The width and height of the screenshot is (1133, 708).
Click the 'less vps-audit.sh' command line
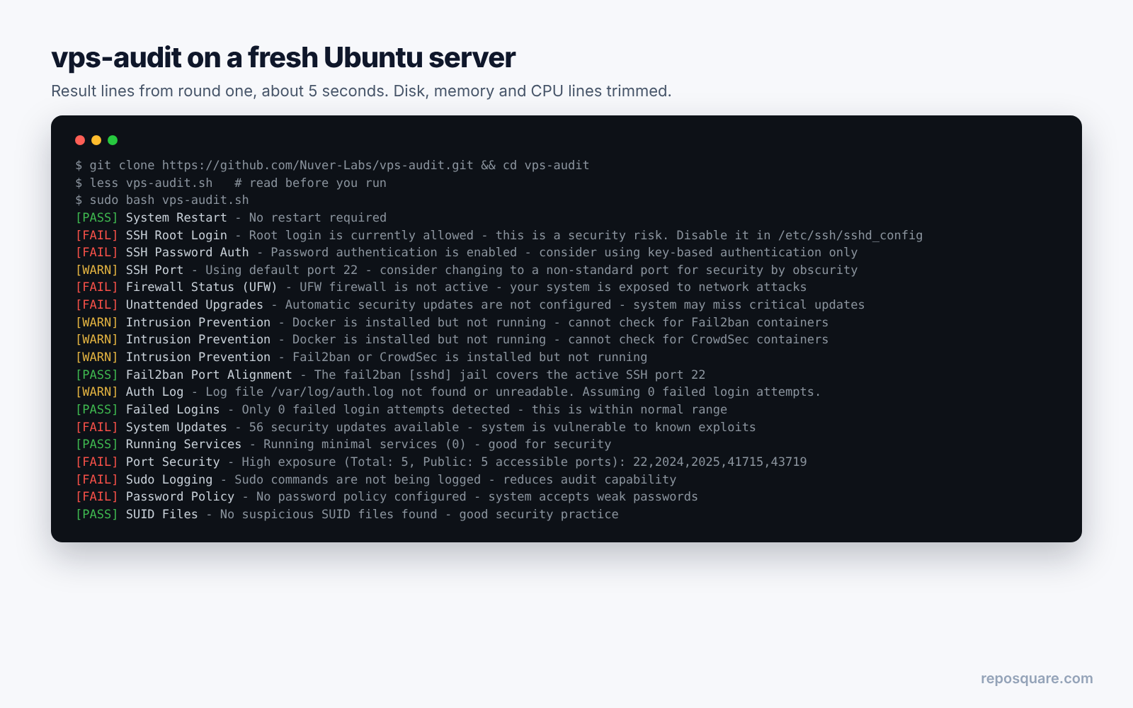click(x=231, y=183)
